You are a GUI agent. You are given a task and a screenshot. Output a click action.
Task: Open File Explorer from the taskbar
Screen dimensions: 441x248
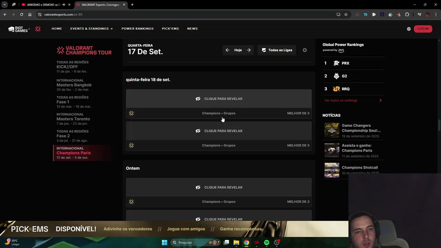tap(236, 242)
